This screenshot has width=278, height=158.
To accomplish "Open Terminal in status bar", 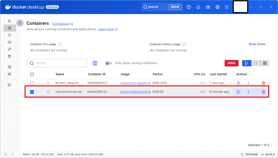I will click(249, 154).
